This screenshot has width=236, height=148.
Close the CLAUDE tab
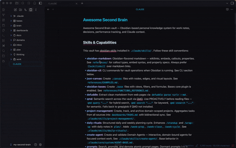(76, 4)
